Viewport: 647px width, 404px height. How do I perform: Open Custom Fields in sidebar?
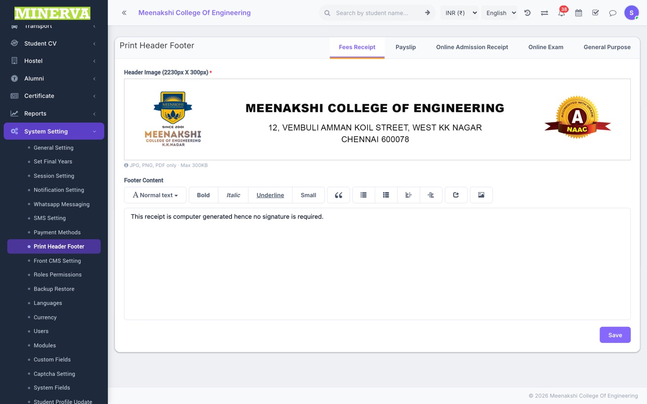[x=52, y=360]
